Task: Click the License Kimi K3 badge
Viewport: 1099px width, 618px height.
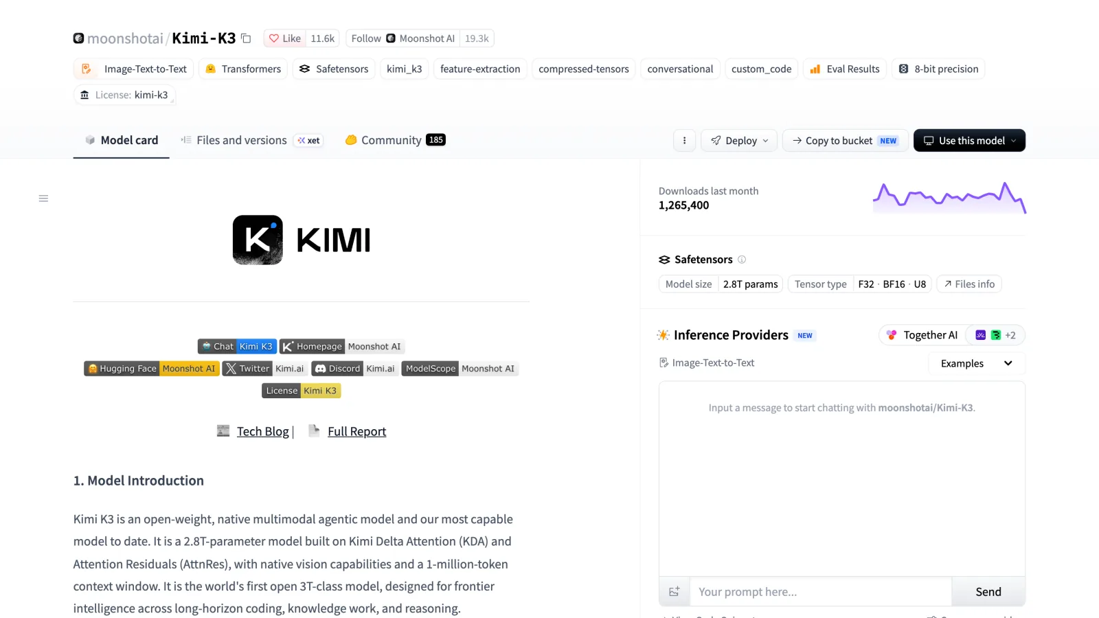Action: click(302, 391)
